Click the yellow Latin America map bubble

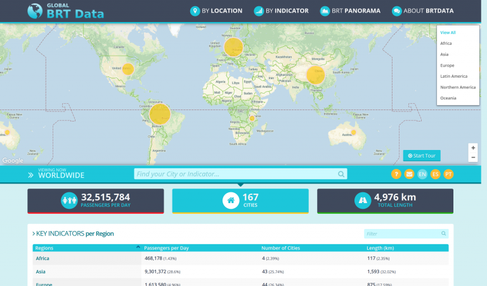pyautogui.click(x=160, y=114)
